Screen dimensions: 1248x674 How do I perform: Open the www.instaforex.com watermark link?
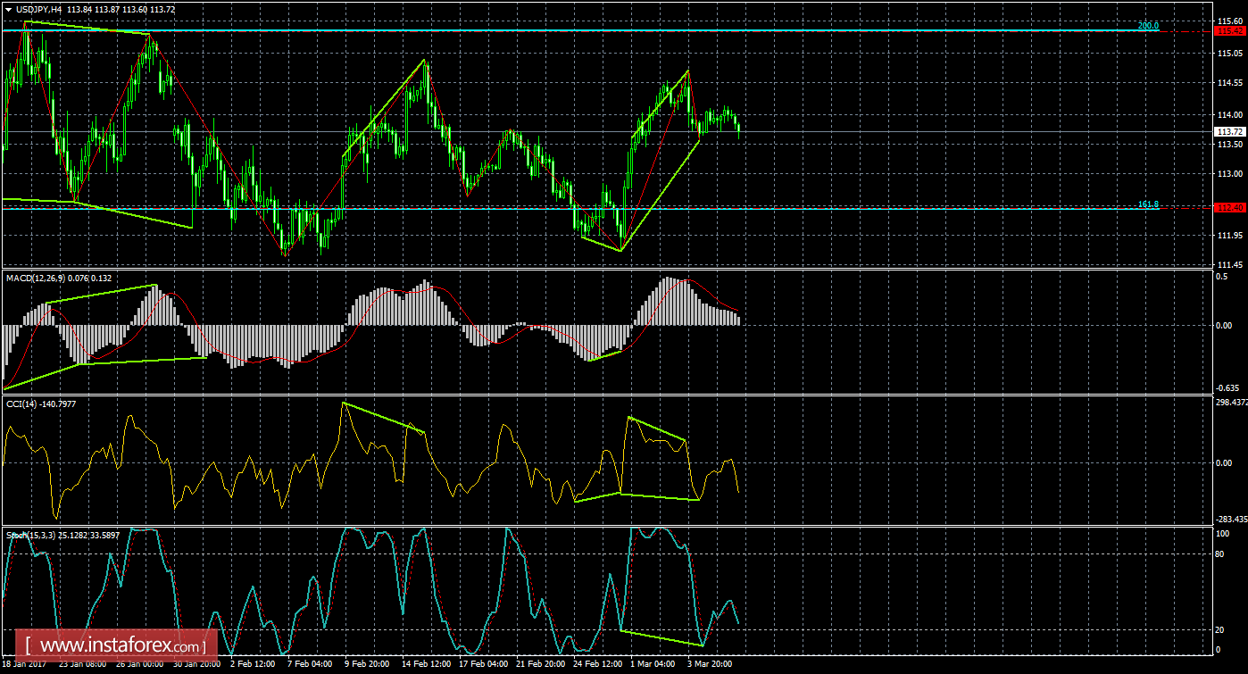(121, 644)
